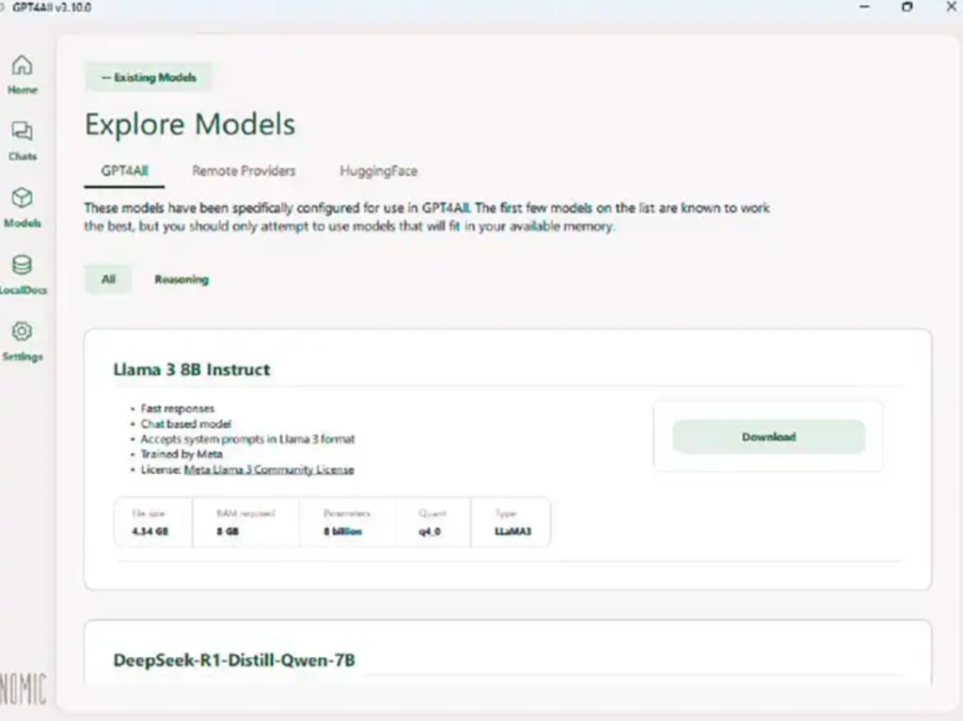This screenshot has height=721, width=963.
Task: Filter models by Reasoning
Action: click(182, 279)
